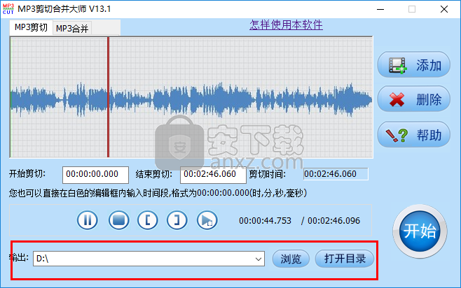The height and width of the screenshot is (288, 461).
Task: Click the 输出: label
Action: (19, 257)
